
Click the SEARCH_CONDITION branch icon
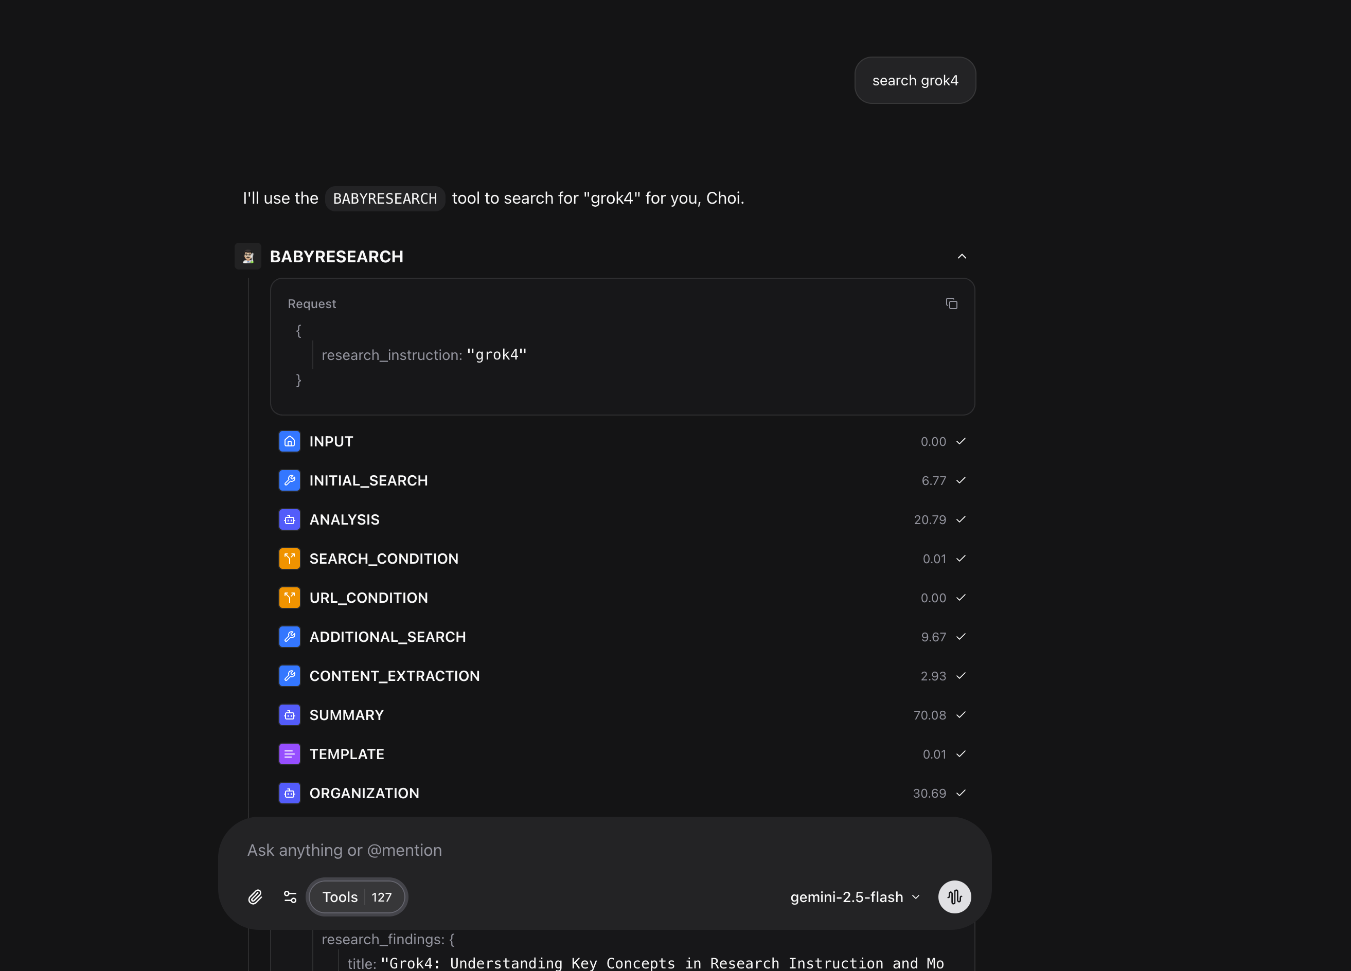pos(290,559)
